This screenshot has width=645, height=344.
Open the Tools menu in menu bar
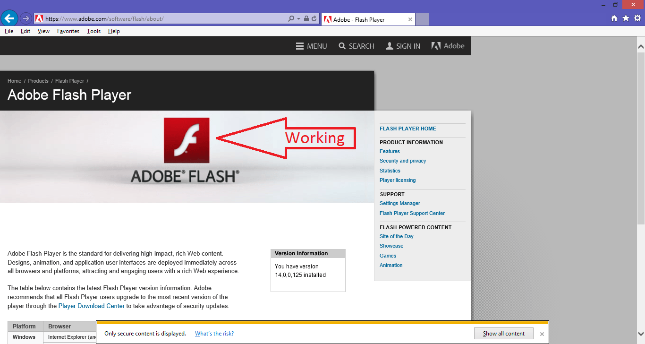[93, 31]
